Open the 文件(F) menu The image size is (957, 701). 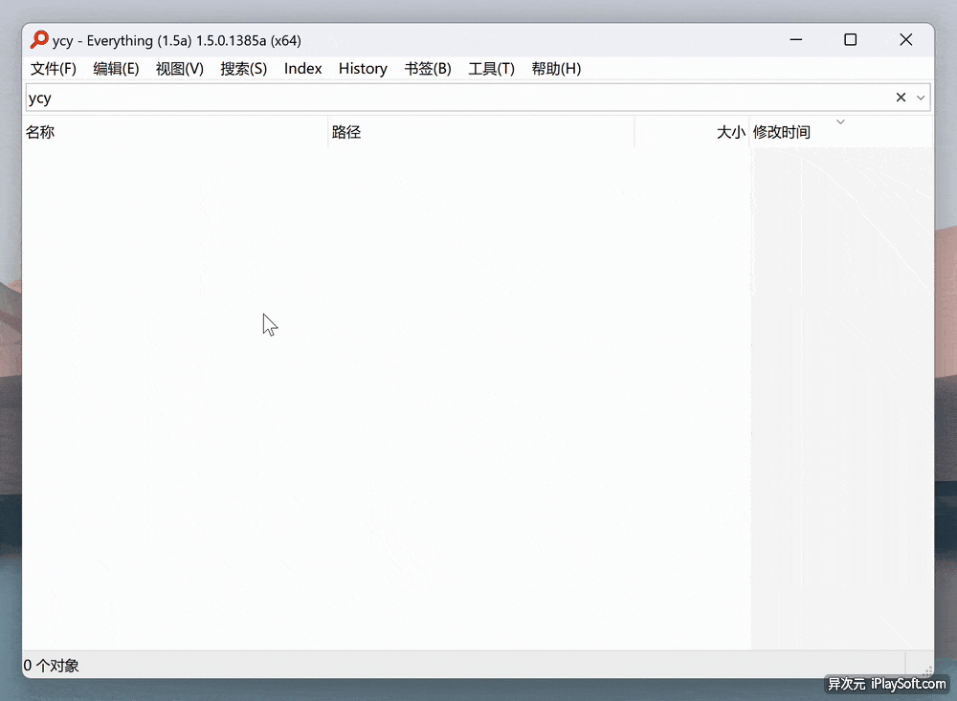point(53,68)
